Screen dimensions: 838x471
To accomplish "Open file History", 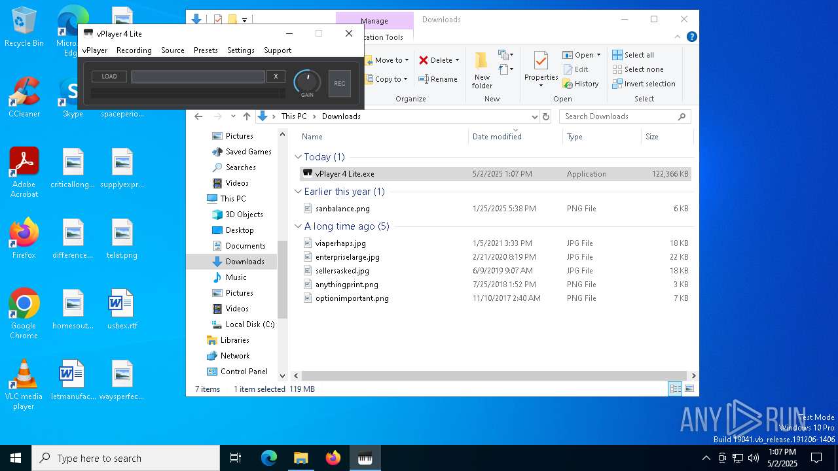I will (x=581, y=84).
